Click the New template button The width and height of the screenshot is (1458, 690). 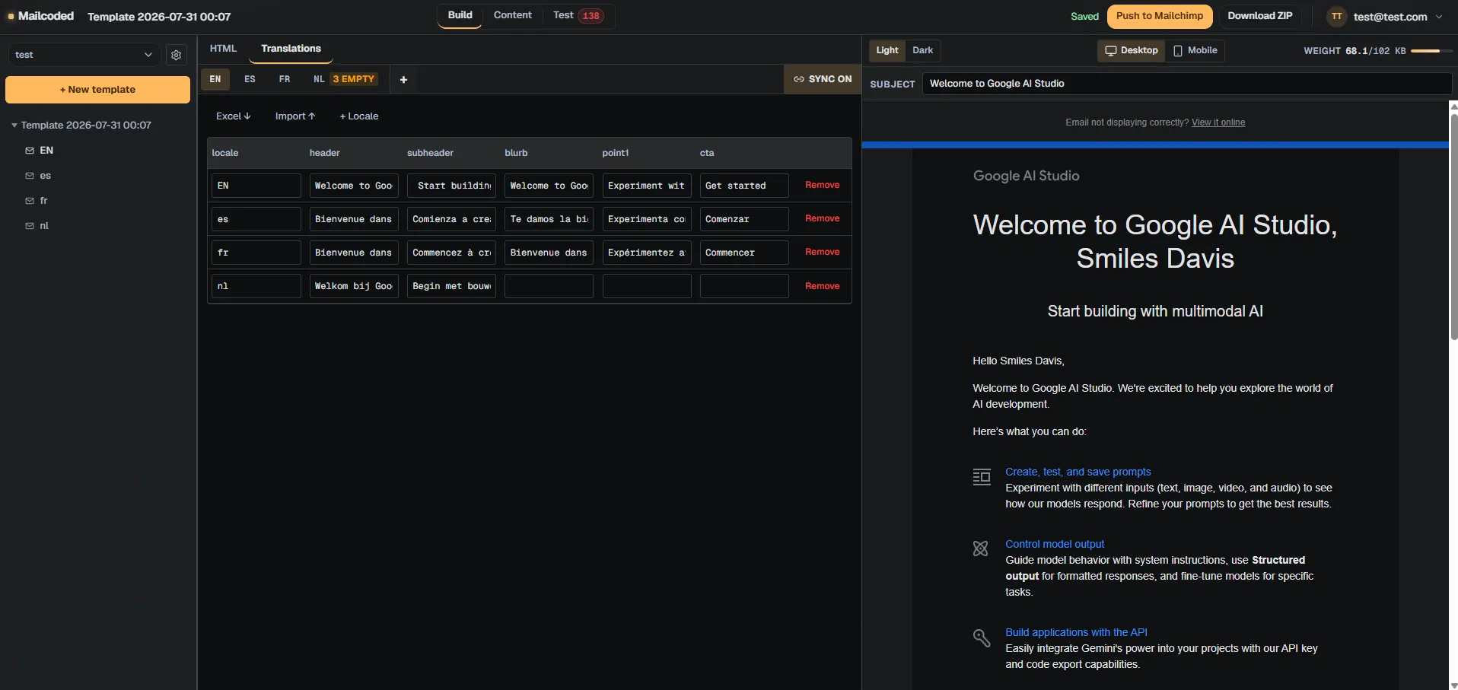[x=97, y=90]
